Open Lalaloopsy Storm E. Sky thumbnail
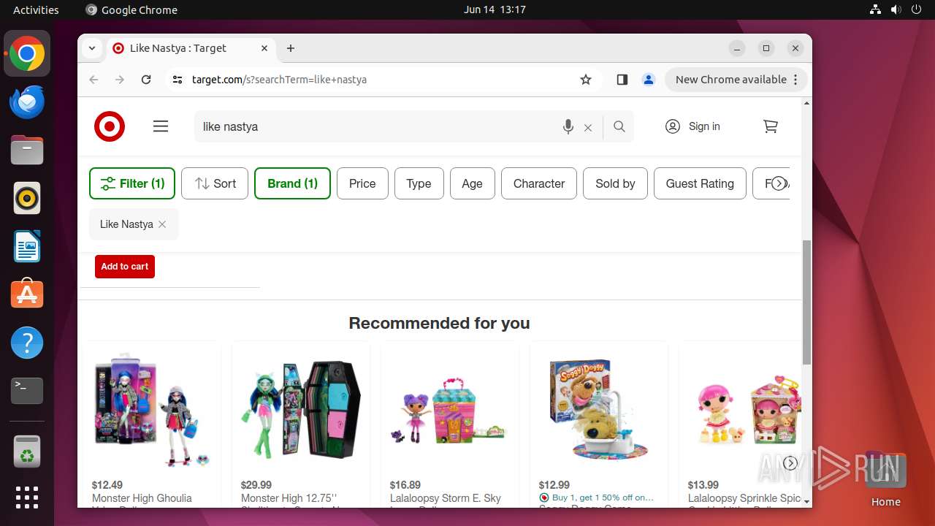935x526 pixels. pos(450,410)
